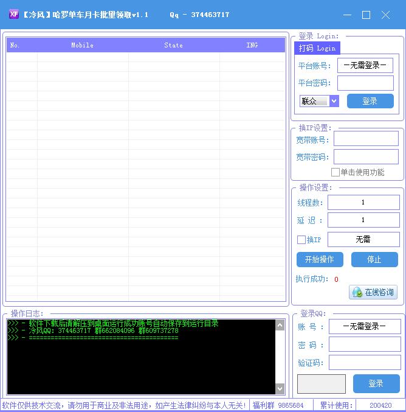Open the 联众 platform dropdown
The height and width of the screenshot is (412, 406).
pos(334,101)
